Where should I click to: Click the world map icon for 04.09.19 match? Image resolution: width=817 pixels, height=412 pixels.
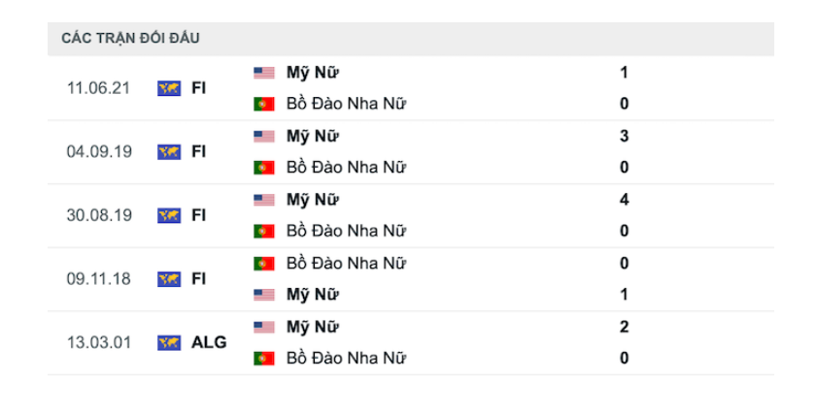(x=169, y=152)
